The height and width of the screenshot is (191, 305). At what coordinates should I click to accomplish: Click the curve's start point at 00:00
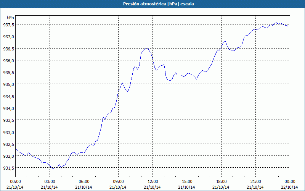(x=16, y=149)
